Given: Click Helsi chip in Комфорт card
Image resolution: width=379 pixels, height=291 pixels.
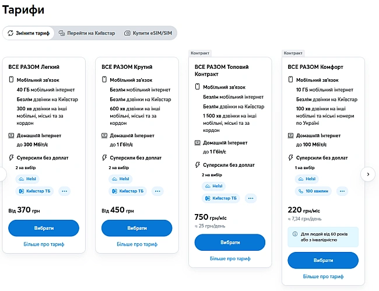Looking at the screenshot, I should click(307, 178).
